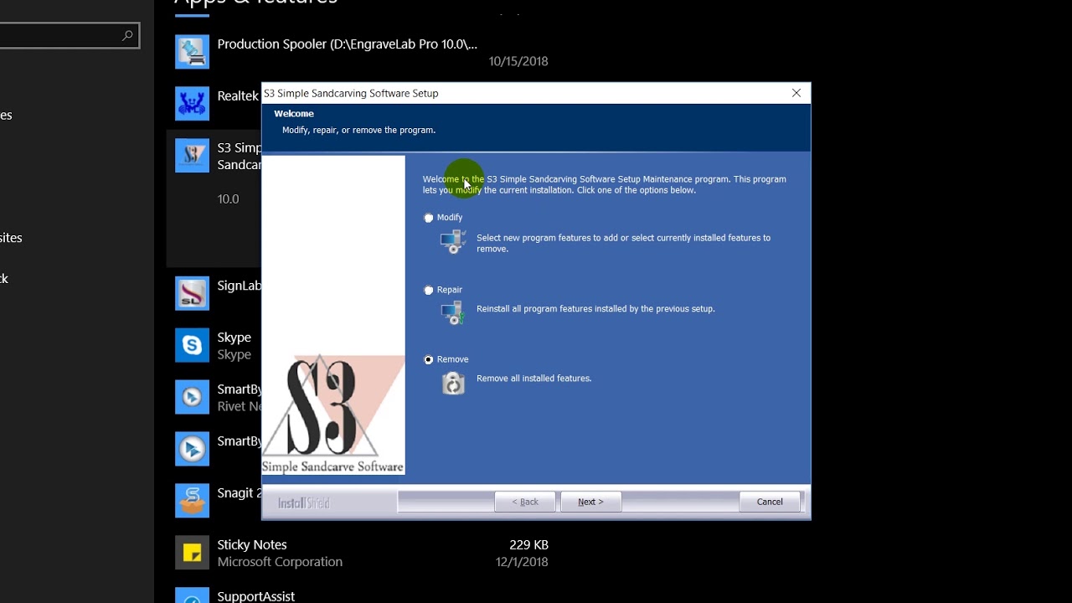The image size is (1072, 603).
Task: Click the 'Reinstall all program features' description
Action: (x=595, y=309)
